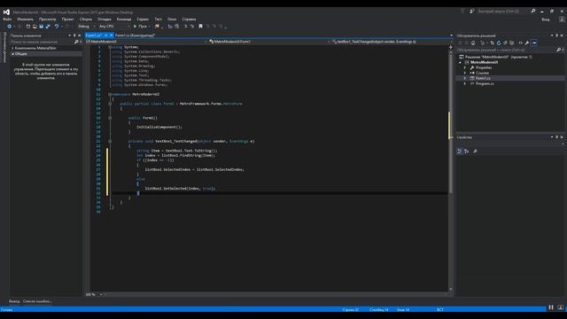Image resolution: width=567 pixels, height=319 pixels.
Task: Toggle bookmark with the toolbar bookmark icon
Action: (201, 27)
